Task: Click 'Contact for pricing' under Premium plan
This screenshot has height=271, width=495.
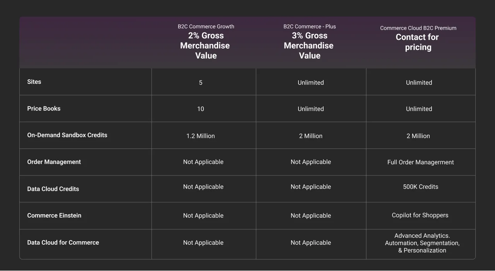Action: pyautogui.click(x=417, y=42)
